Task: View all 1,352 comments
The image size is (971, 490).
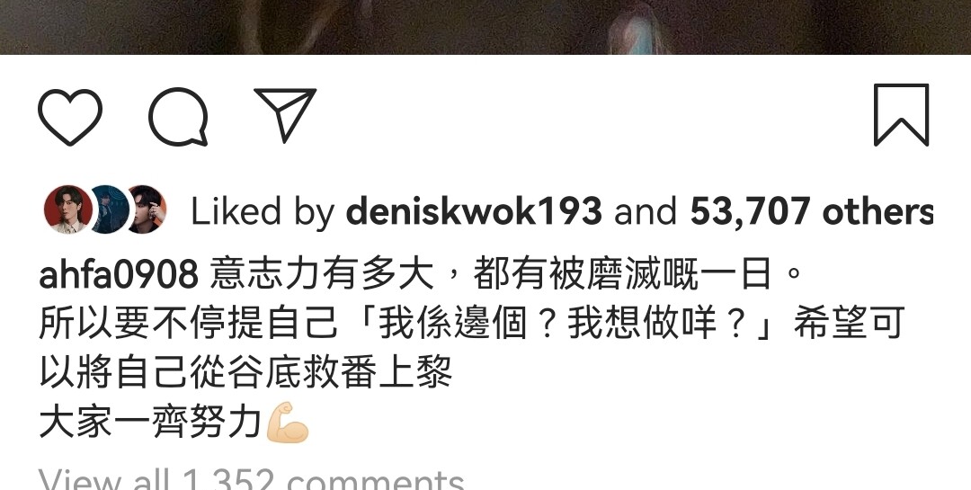Action: [x=252, y=479]
